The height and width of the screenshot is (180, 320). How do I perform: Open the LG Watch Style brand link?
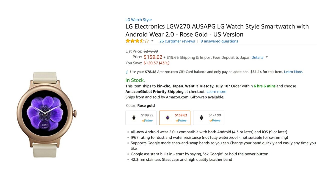(x=138, y=20)
